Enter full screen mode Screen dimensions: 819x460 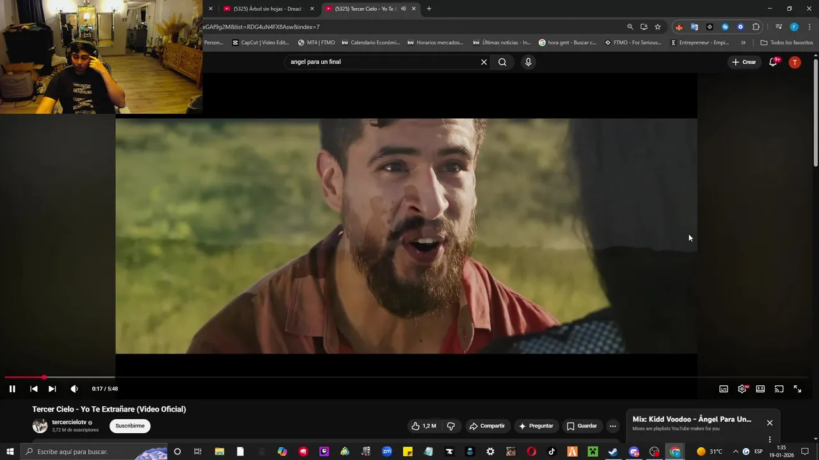pyautogui.click(x=797, y=388)
